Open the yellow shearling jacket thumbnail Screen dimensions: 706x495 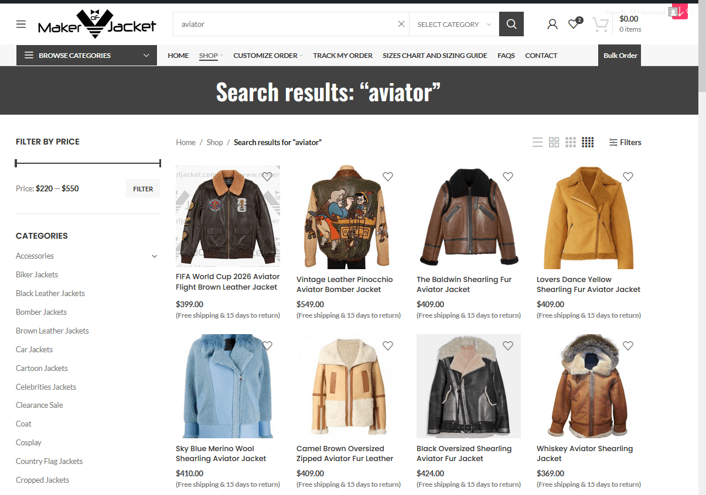(589, 217)
